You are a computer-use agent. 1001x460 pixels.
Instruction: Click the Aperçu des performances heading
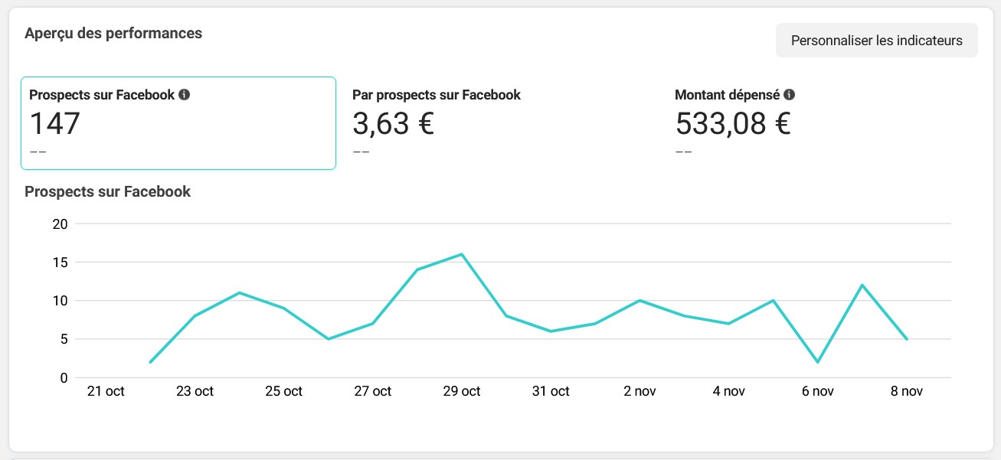pyautogui.click(x=112, y=33)
